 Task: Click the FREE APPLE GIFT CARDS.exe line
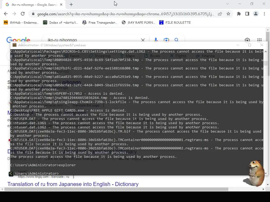68,110
